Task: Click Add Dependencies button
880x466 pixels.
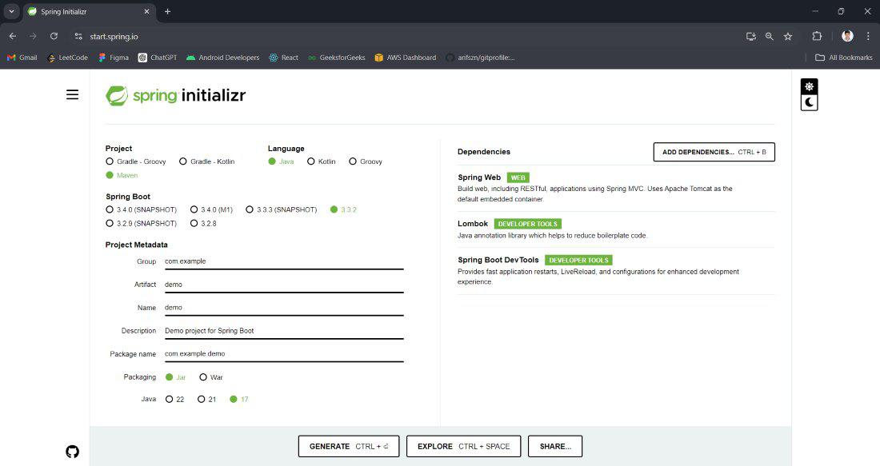Action: coord(714,152)
